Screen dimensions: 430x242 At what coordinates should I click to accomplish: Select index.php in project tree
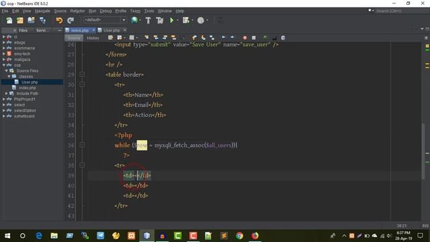(x=28, y=88)
